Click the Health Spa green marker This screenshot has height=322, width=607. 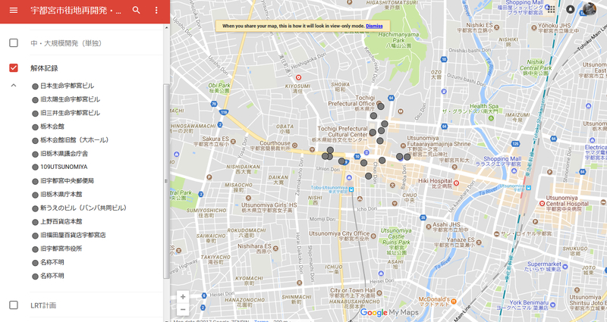click(492, 118)
